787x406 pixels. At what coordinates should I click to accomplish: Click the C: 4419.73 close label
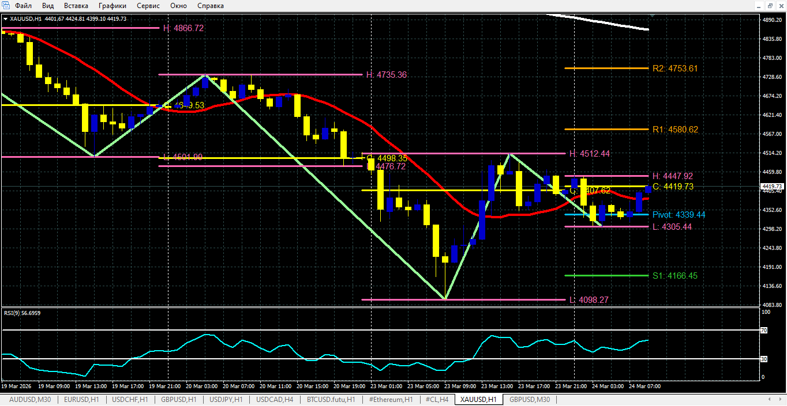[673, 187]
